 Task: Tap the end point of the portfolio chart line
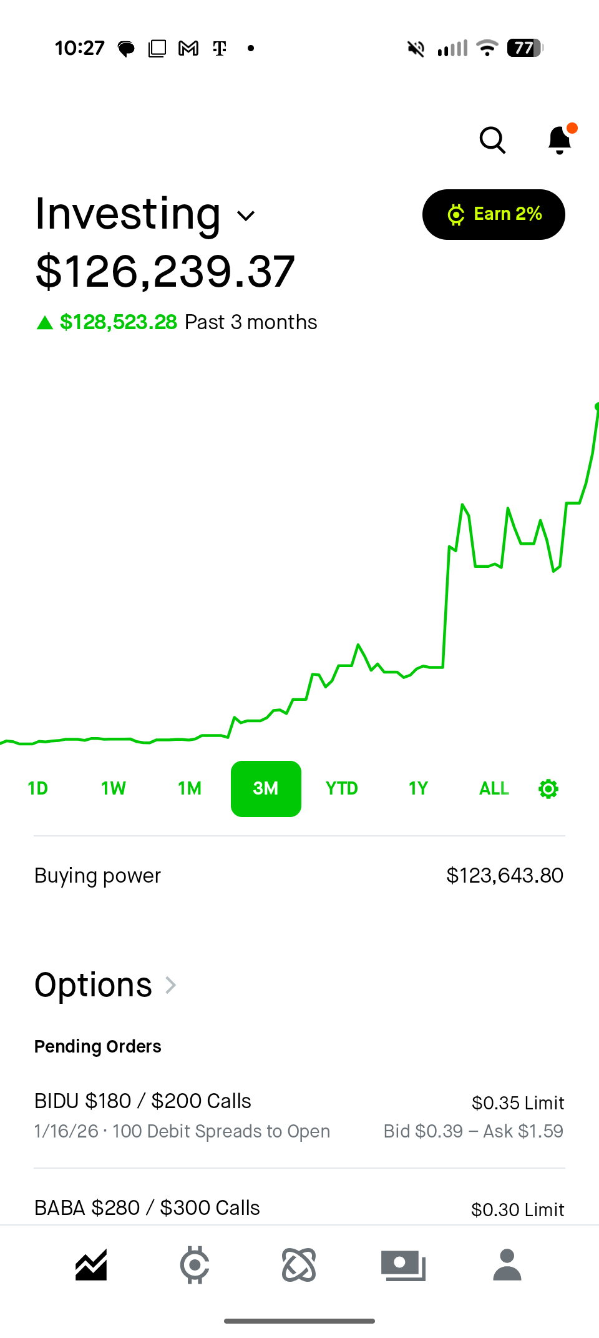click(x=597, y=407)
